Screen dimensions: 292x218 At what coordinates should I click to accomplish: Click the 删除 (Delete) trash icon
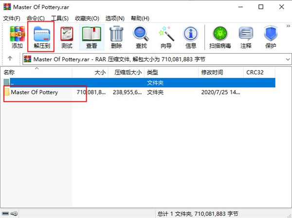(116, 37)
